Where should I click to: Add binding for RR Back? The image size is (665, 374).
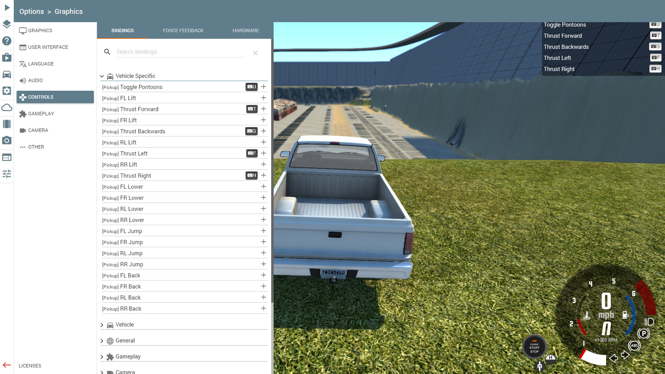[x=264, y=309]
